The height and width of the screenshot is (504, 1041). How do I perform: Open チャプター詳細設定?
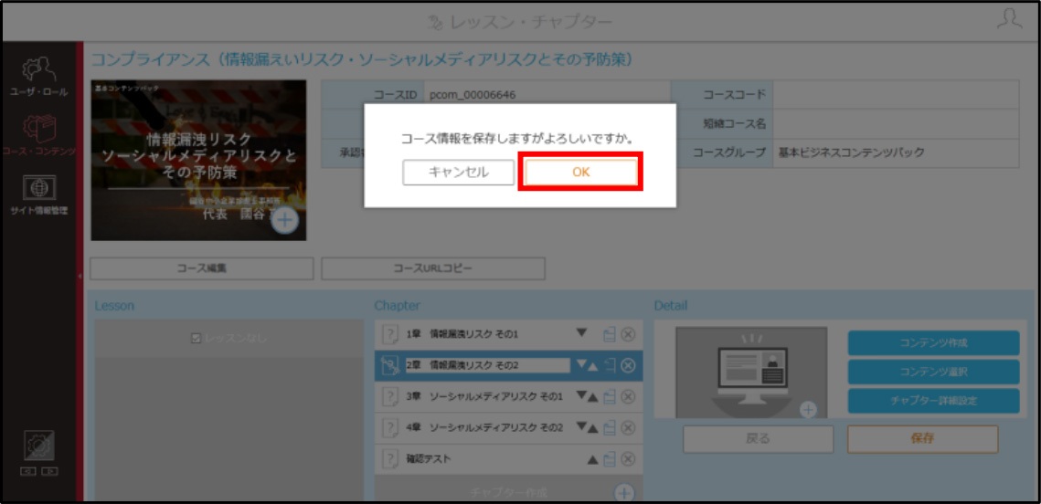point(933,401)
